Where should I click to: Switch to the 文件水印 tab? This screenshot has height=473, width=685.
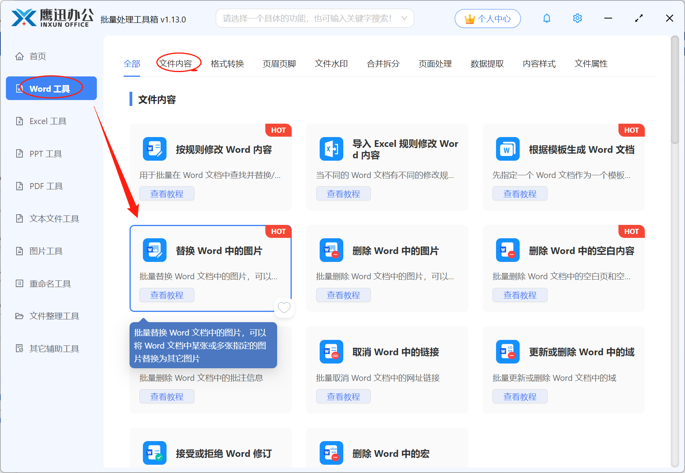coord(331,63)
